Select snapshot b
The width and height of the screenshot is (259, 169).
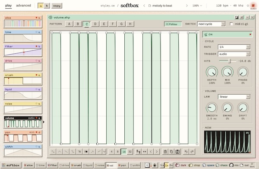point(47,6)
